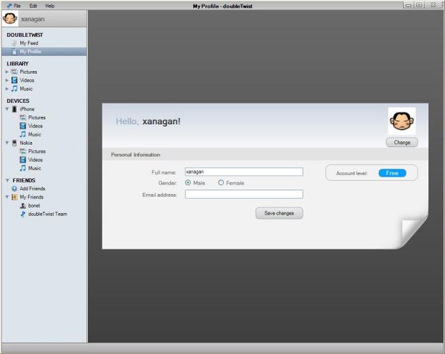The width and height of the screenshot is (445, 354).
Task: Click the iPhone device icon
Action: tap(14, 109)
